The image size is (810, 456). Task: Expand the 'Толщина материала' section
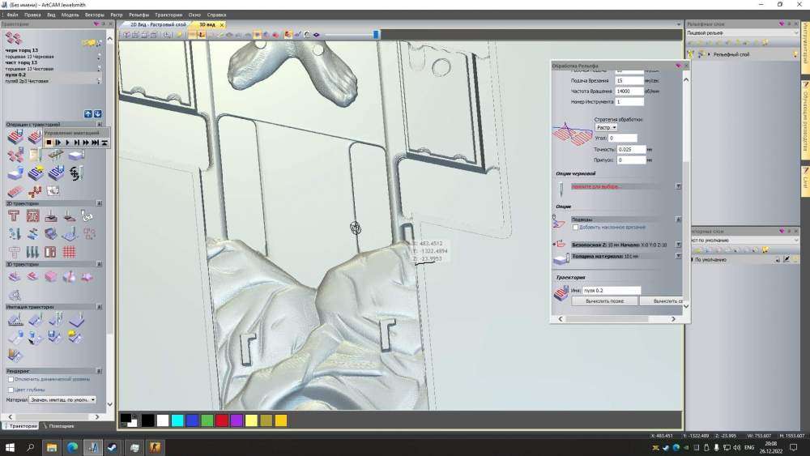pos(678,256)
